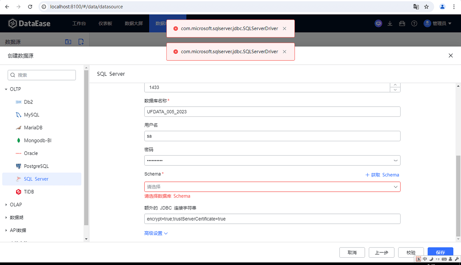Click the new folder icon beside 数据源
This screenshot has width=461, height=265.
pyautogui.click(x=68, y=41)
